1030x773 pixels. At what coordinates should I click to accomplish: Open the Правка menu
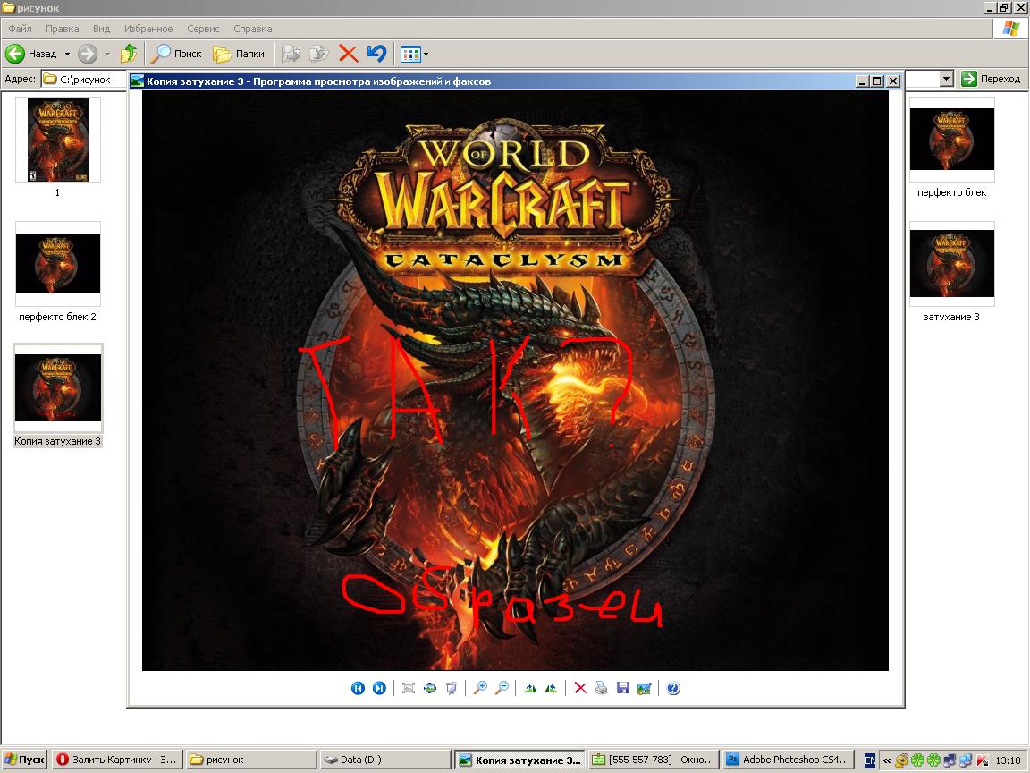point(63,29)
